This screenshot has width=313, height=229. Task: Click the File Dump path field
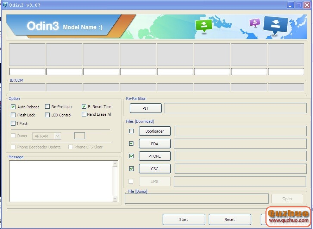197,199
